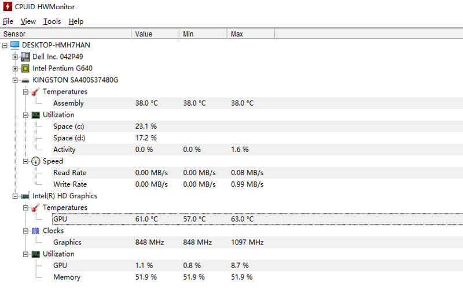Open the File menu
The height and width of the screenshot is (308, 463).
pyautogui.click(x=8, y=21)
